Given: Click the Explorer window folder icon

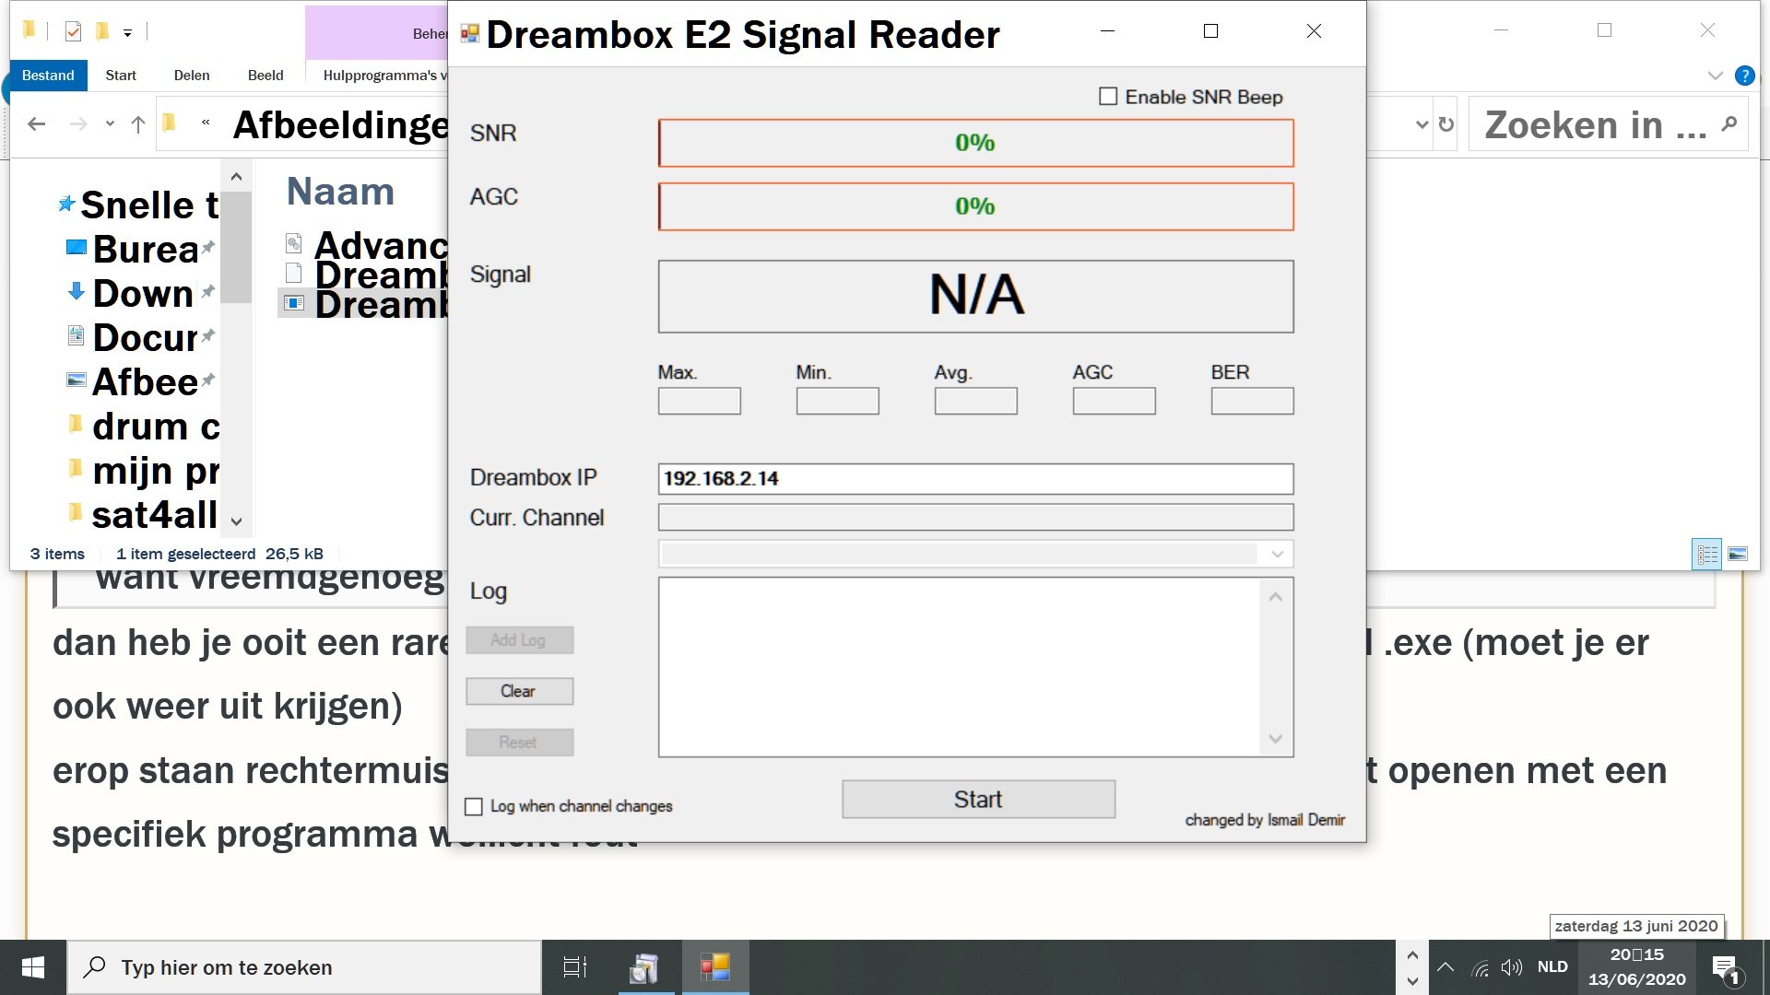Looking at the screenshot, I should coord(29,31).
